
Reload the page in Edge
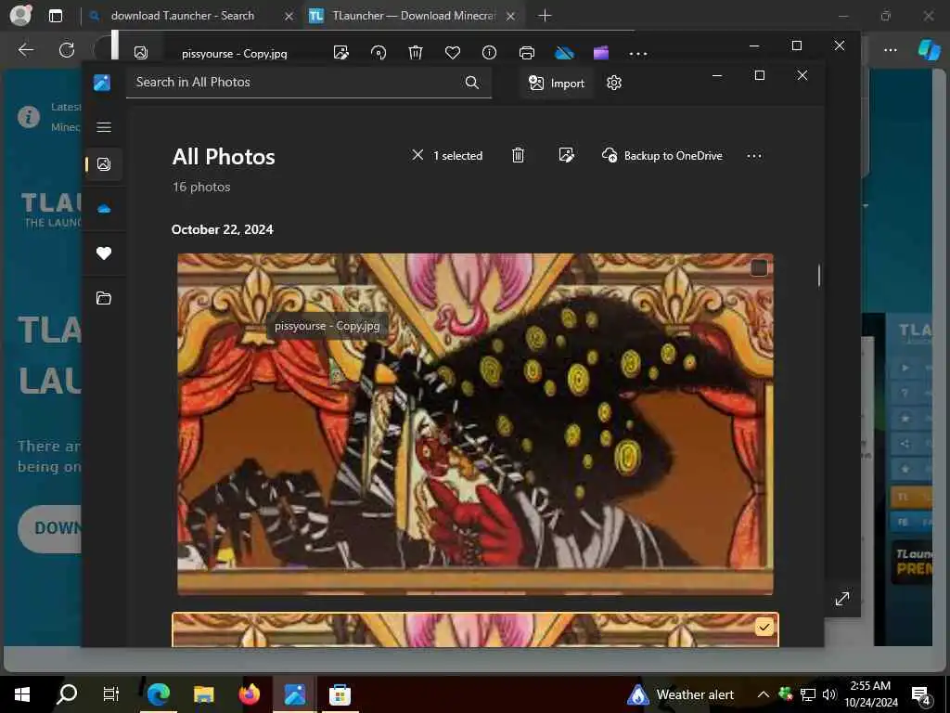pyautogui.click(x=67, y=50)
